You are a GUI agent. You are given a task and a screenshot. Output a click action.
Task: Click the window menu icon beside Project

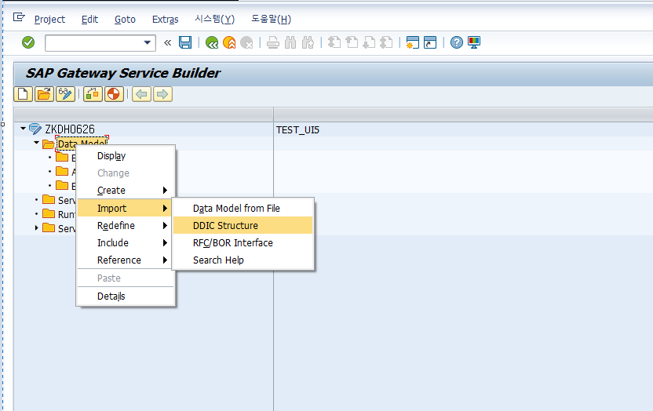point(19,17)
